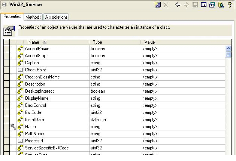Go forward with the right arrow icon

[186, 5]
